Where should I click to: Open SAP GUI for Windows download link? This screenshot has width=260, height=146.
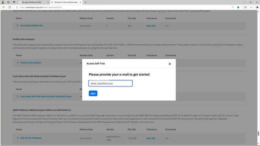pyautogui.click(x=31, y=138)
